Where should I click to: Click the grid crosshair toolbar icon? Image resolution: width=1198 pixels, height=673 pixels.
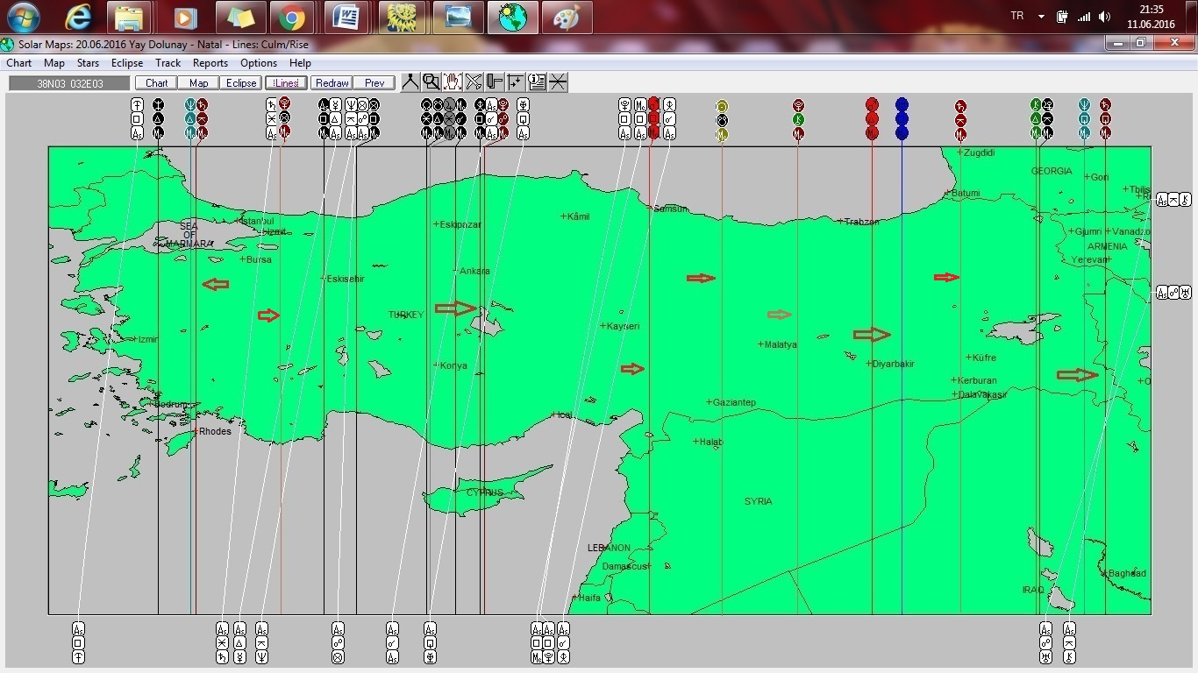(x=516, y=82)
